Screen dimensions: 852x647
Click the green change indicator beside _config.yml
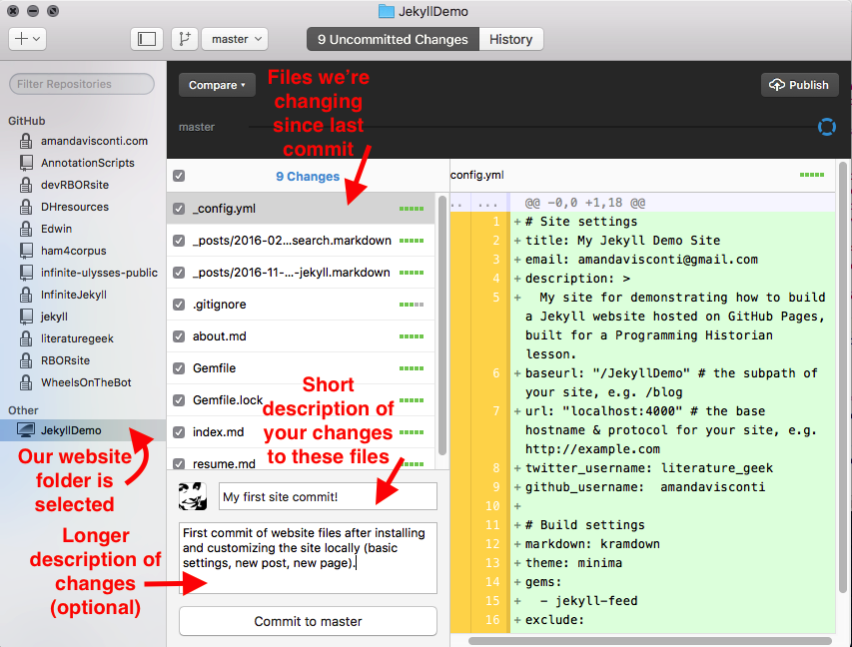[411, 210]
